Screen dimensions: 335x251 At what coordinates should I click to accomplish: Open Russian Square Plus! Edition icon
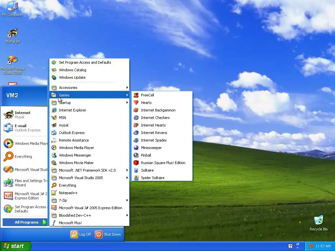pos(136,163)
